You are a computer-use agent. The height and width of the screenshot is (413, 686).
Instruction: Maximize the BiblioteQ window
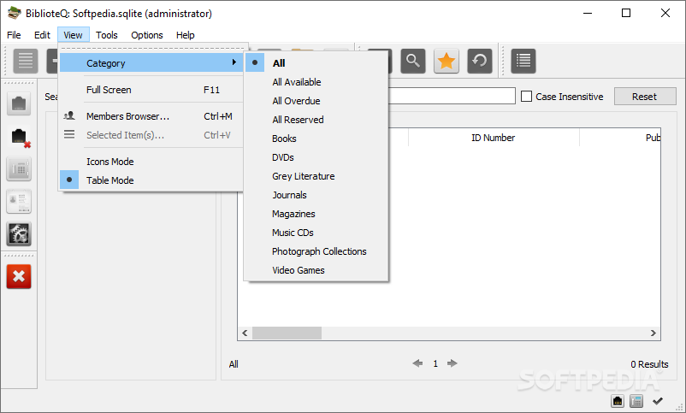626,13
